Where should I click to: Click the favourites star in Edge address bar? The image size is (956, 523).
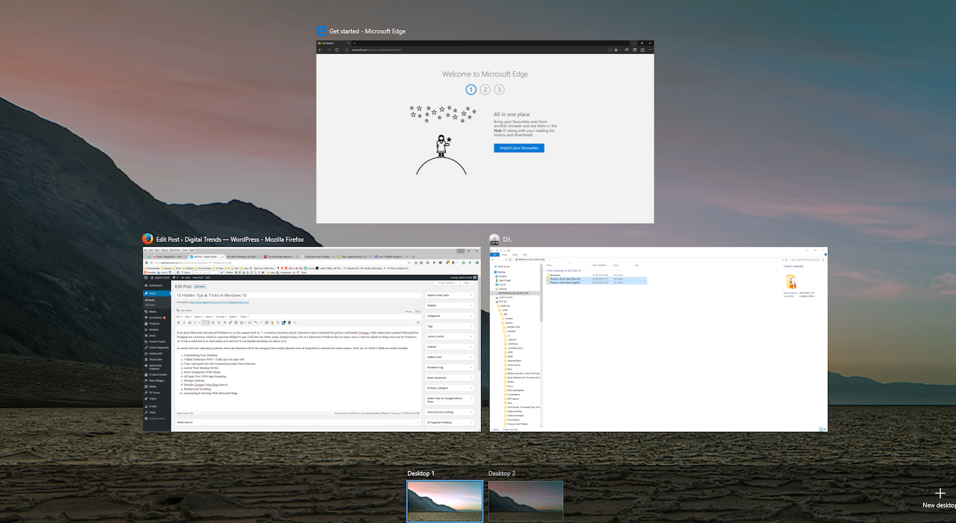pos(616,50)
